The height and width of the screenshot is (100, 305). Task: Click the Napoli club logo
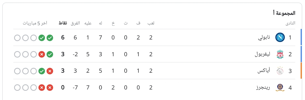280,38
